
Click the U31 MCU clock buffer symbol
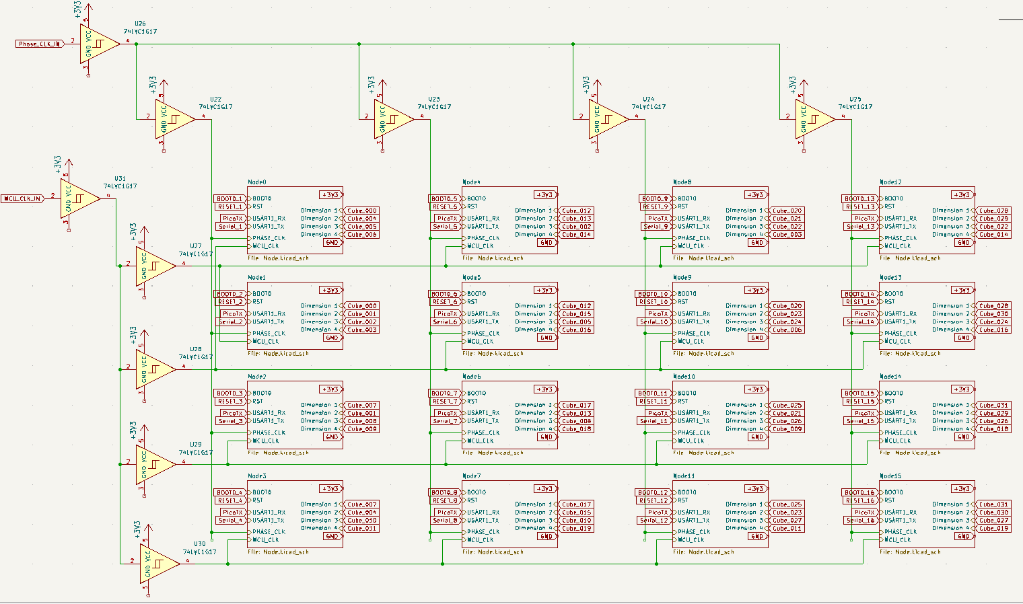pos(78,198)
